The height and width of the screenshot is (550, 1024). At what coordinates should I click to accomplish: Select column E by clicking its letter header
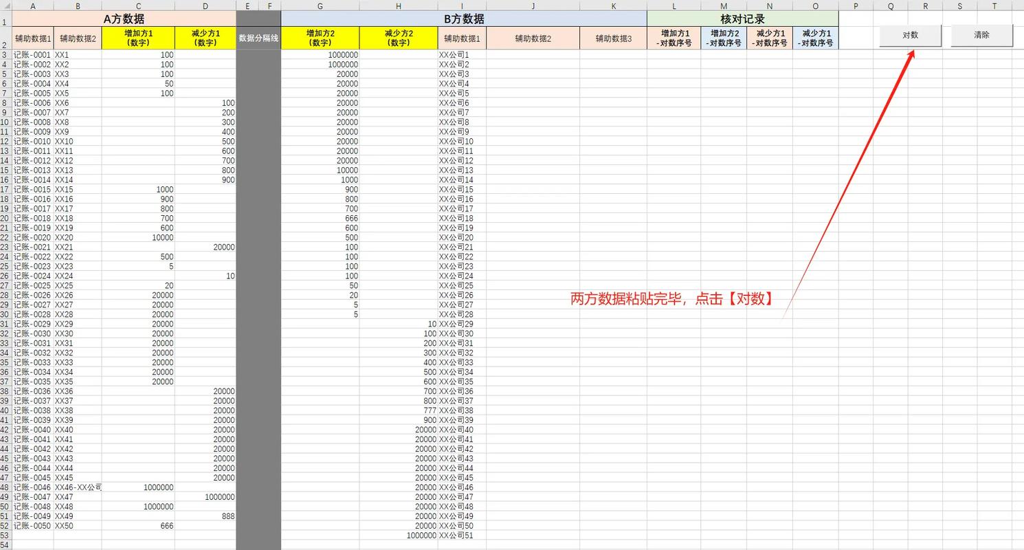pyautogui.click(x=247, y=6)
